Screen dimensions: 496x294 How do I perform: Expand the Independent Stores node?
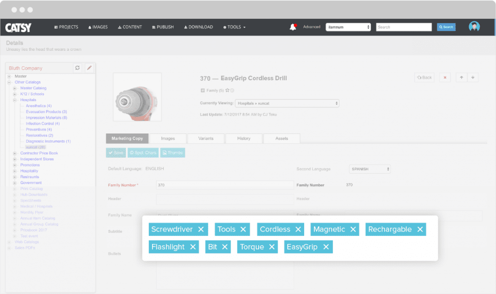point(15,159)
